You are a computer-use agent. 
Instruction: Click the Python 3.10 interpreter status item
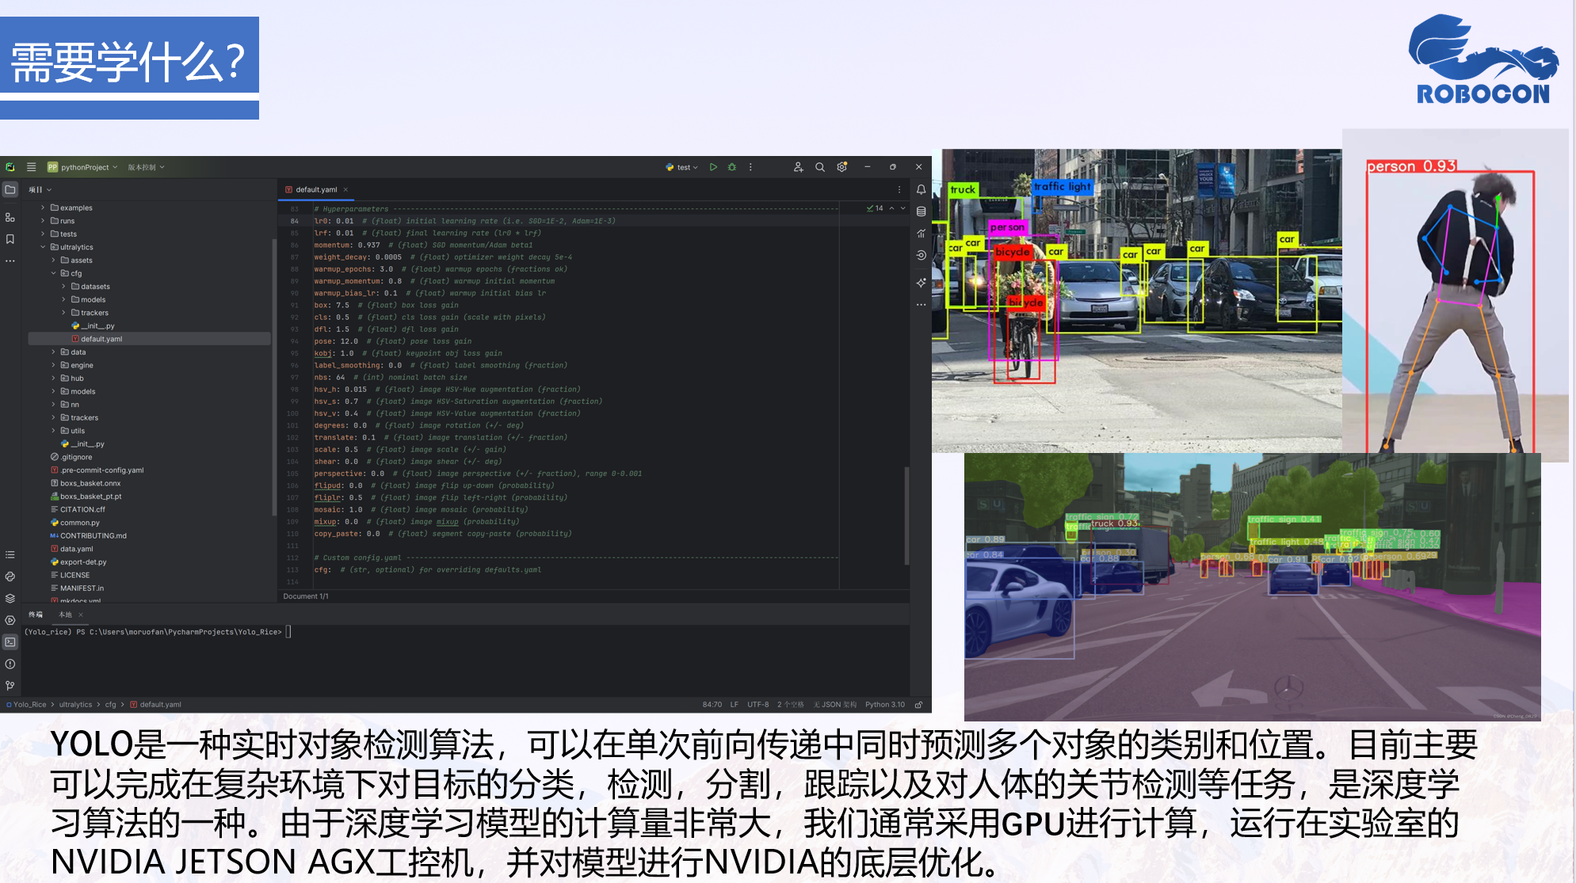[x=884, y=705]
